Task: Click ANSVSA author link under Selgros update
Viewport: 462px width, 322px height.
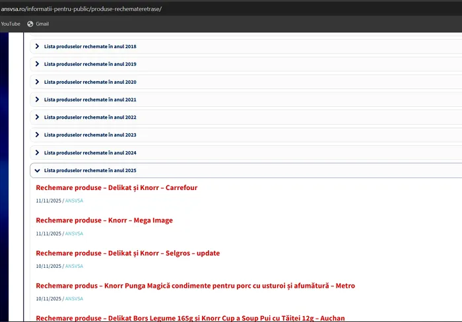Action: click(x=74, y=266)
